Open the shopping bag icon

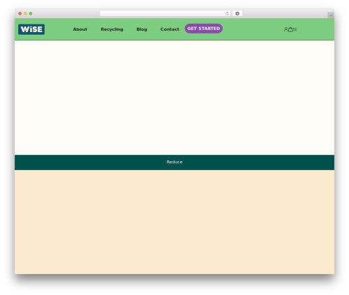pos(290,29)
